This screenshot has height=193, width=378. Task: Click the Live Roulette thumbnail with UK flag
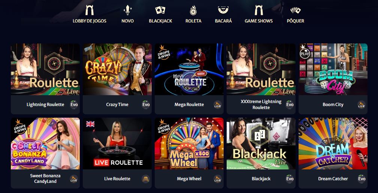117,144
